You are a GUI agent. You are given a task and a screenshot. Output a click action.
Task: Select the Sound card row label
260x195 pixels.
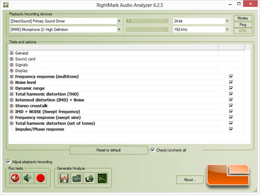[x=25, y=59]
